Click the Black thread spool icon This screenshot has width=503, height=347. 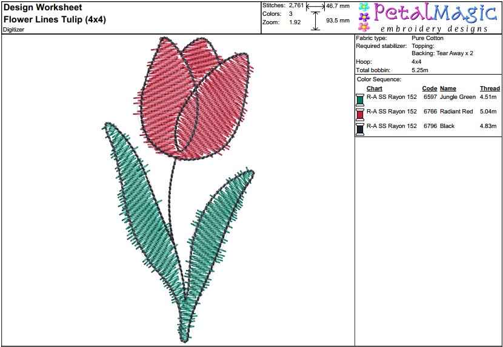(360, 129)
